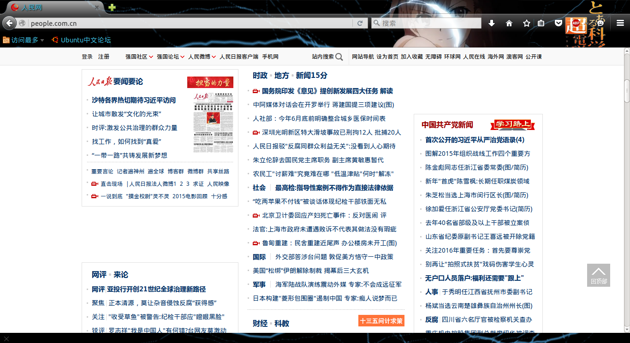This screenshot has height=343, width=630.
Task: Go back with the browser back arrow
Action: pyautogui.click(x=9, y=23)
